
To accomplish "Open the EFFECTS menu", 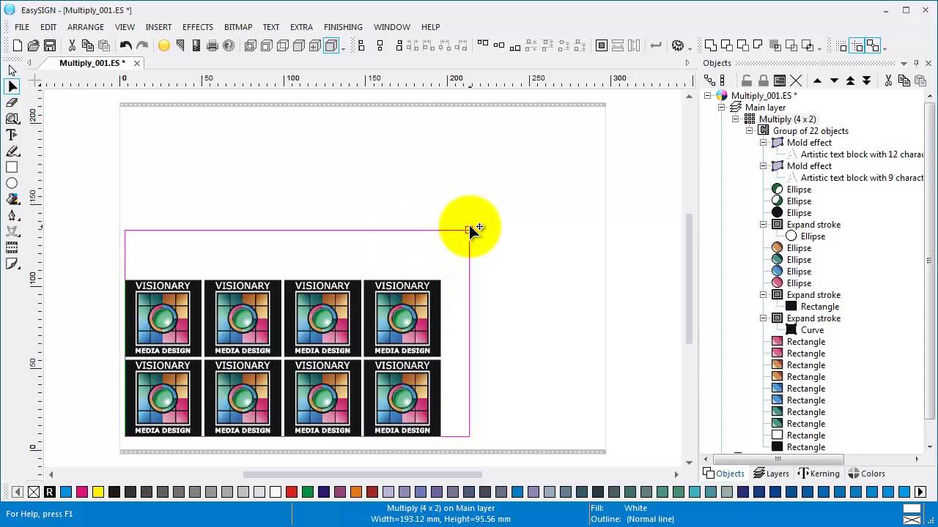I will (198, 27).
